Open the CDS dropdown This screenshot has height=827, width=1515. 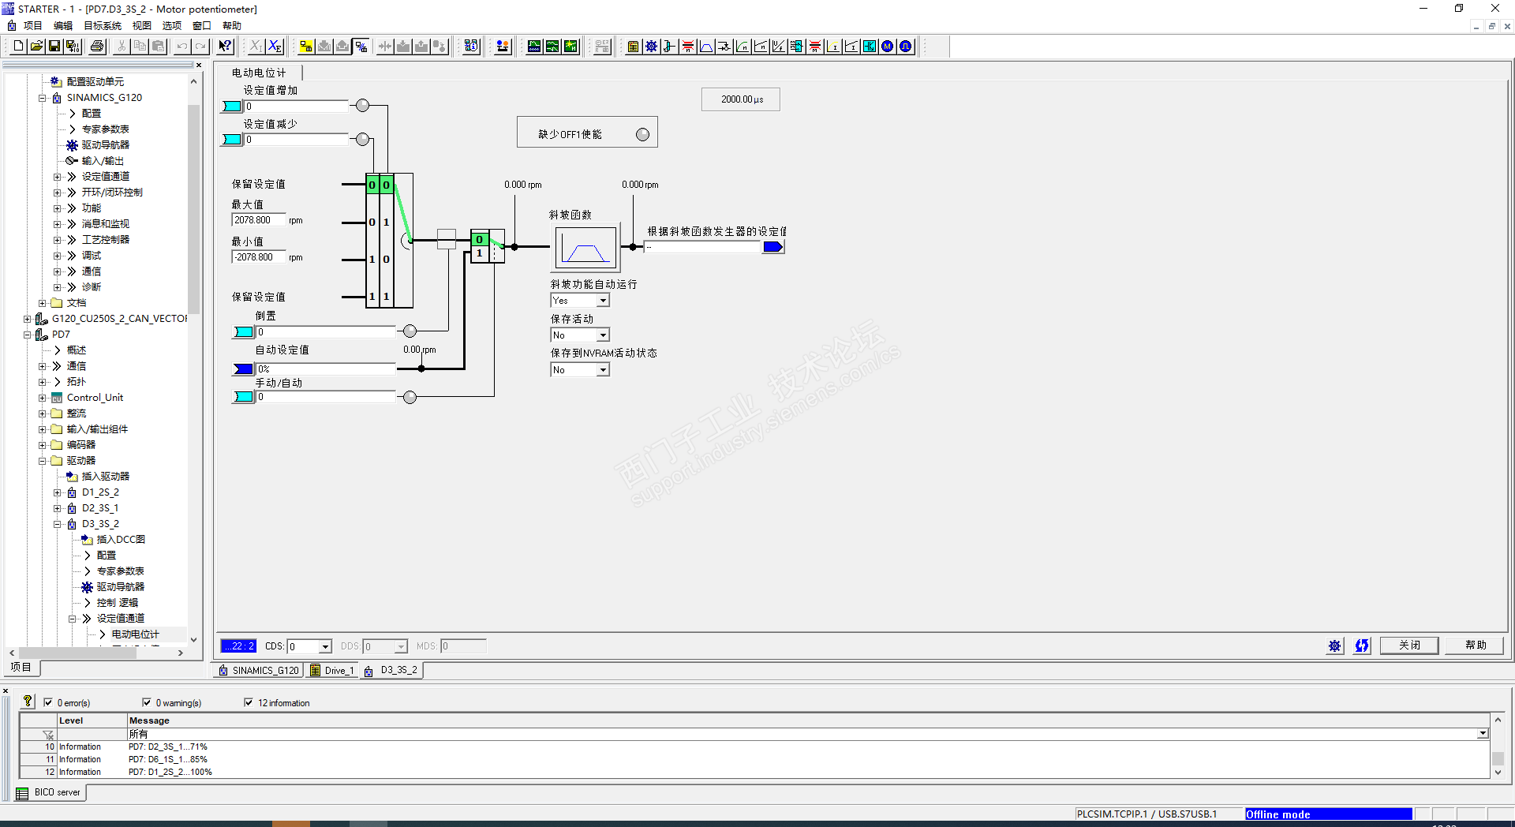309,646
